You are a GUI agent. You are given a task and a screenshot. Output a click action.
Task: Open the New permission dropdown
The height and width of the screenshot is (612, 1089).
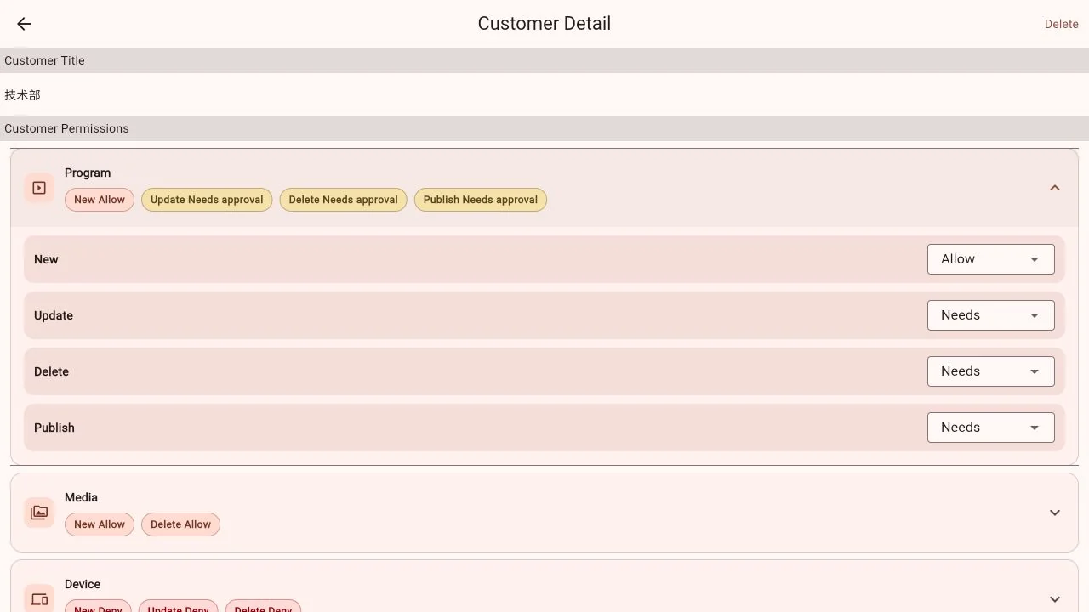coord(990,259)
